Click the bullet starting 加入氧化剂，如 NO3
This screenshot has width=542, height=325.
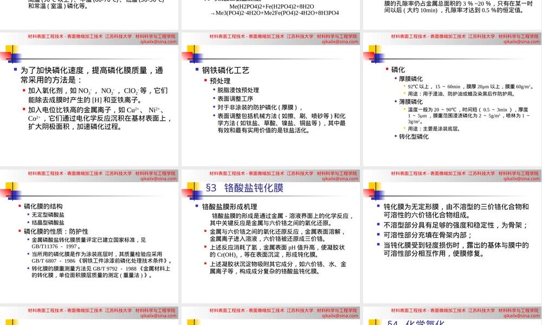tap(98, 95)
